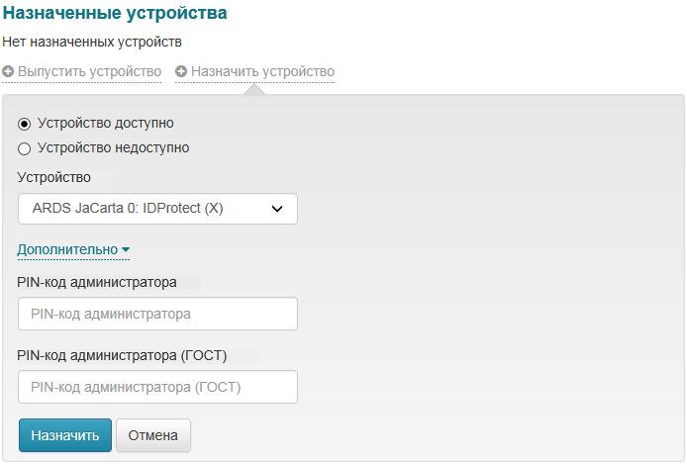This screenshot has width=687, height=464.
Task: Focus the PIN-код администратора (ГОСТ) input field
Action: pyautogui.click(x=157, y=387)
